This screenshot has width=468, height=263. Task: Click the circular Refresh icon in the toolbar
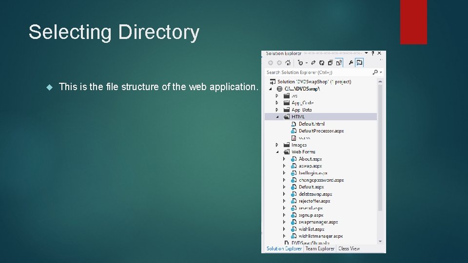[x=321, y=63]
